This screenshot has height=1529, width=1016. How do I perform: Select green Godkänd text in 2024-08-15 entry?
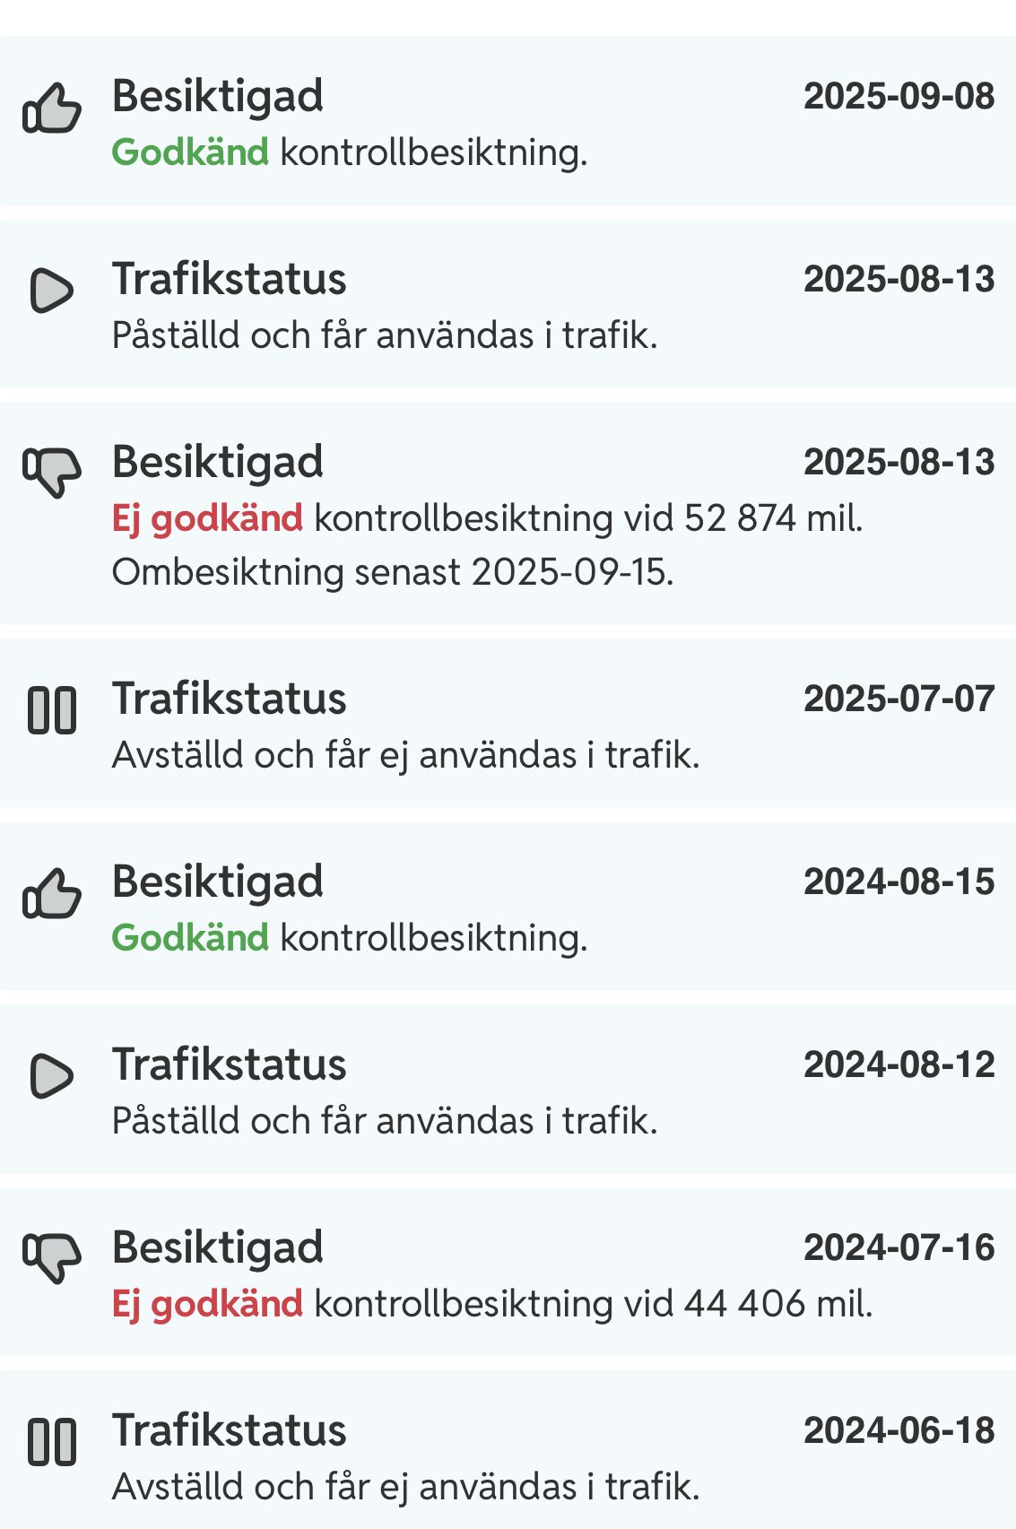pyautogui.click(x=190, y=938)
